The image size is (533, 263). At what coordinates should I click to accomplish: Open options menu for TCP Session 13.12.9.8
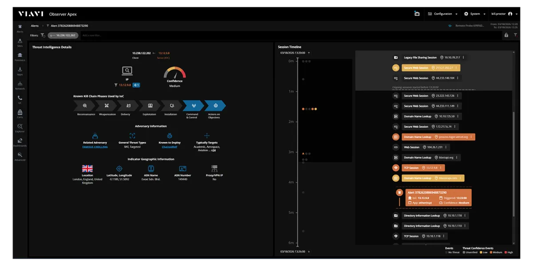tap(441, 168)
